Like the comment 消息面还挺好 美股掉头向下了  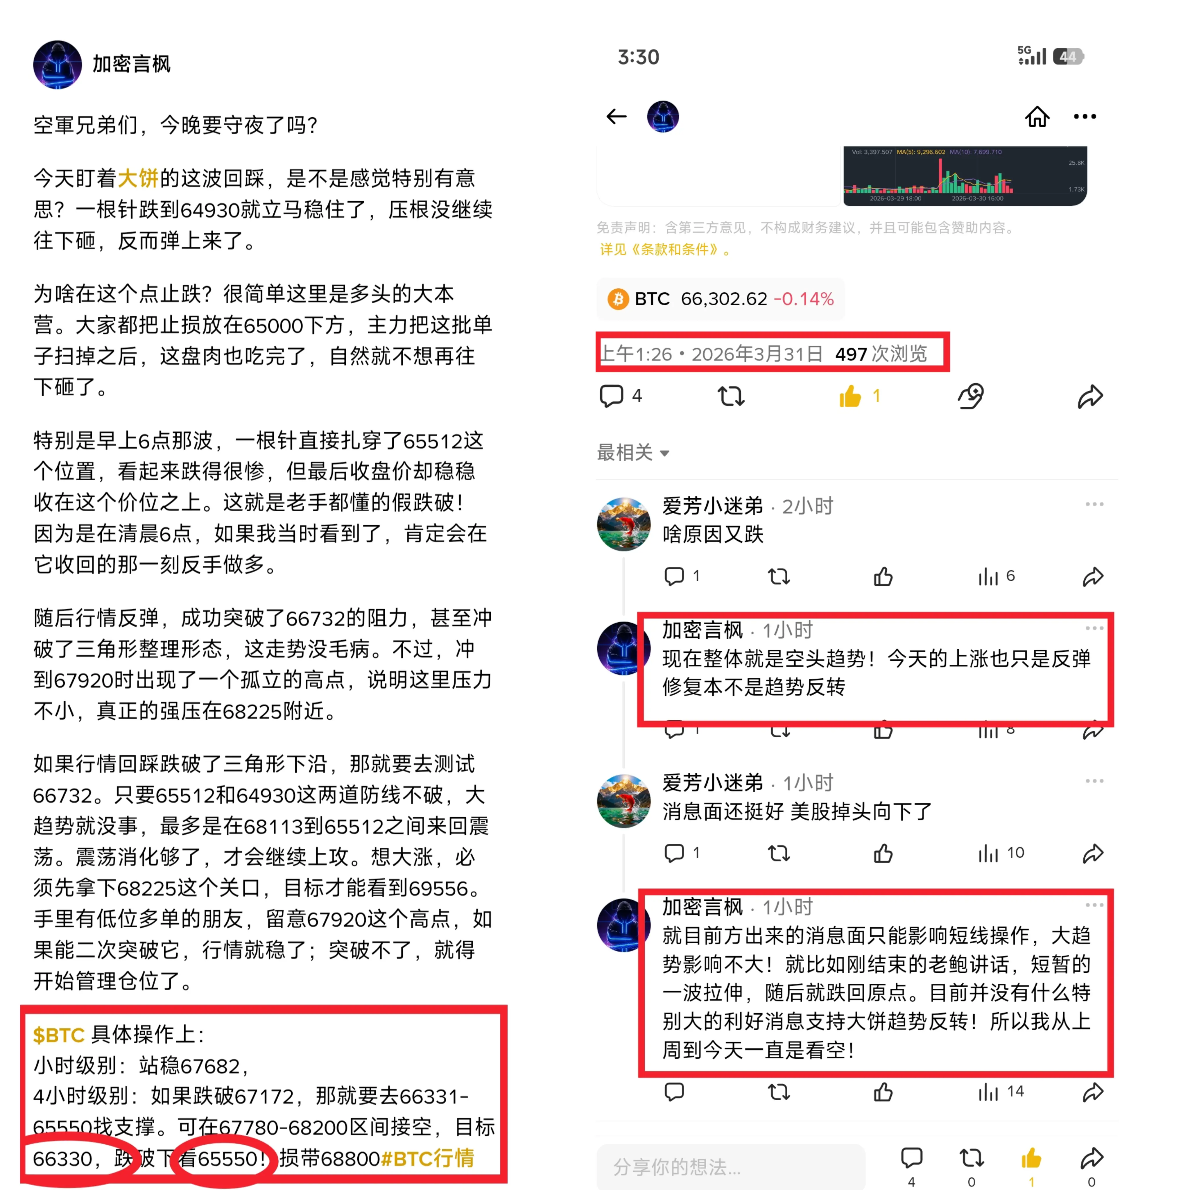883,853
